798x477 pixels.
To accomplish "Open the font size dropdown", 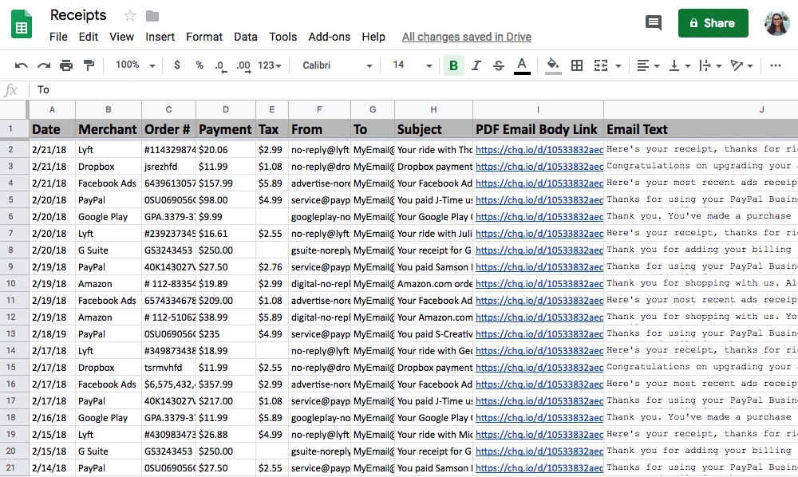I will click(407, 65).
